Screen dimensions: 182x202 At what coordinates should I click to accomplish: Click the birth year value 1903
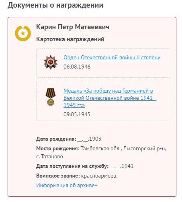pos(95,139)
